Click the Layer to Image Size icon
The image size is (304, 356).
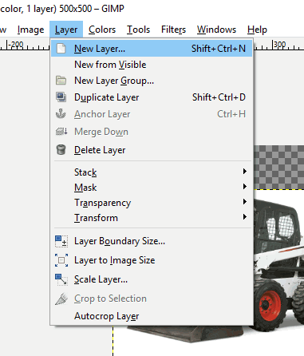coord(61,260)
